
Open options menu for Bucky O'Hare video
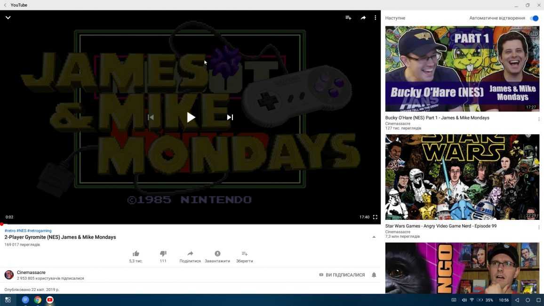[x=539, y=119]
